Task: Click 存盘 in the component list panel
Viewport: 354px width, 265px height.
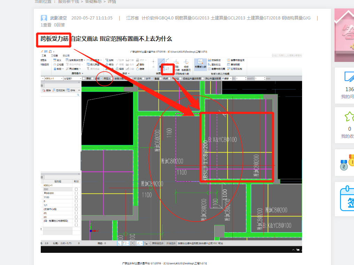Action: [x=71, y=90]
